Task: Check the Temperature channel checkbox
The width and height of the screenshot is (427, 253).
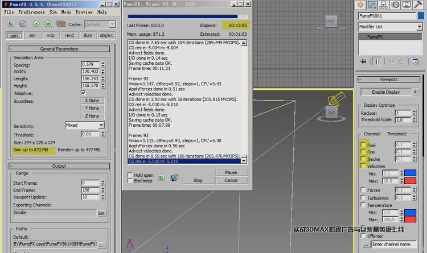Action: click(x=363, y=205)
